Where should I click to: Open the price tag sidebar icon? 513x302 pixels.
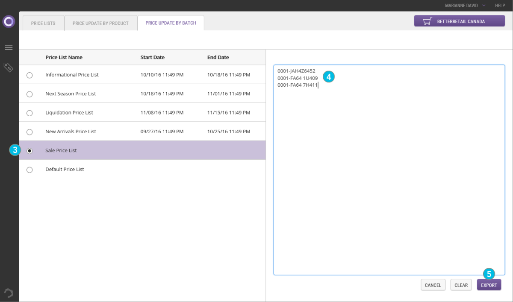(x=9, y=67)
